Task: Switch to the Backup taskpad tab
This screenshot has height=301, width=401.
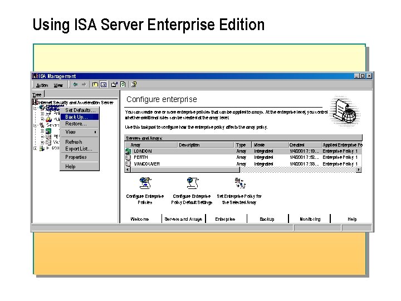Action: point(267,219)
